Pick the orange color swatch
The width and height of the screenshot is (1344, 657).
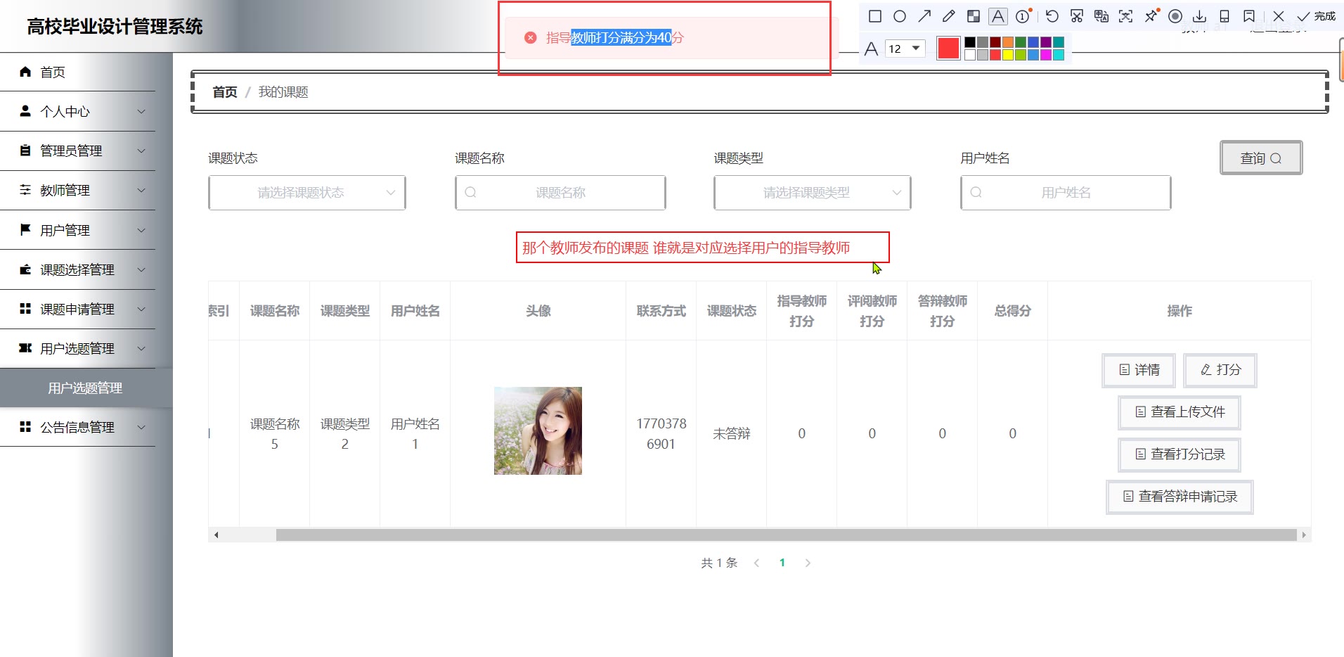click(1008, 42)
